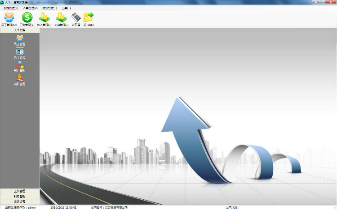Open 支出管理 from the toolbar
Screen dimensions: 337x210
click(x=61, y=19)
